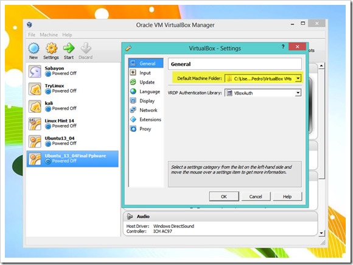Click the Display category icon
353x265 pixels.
pos(133,101)
